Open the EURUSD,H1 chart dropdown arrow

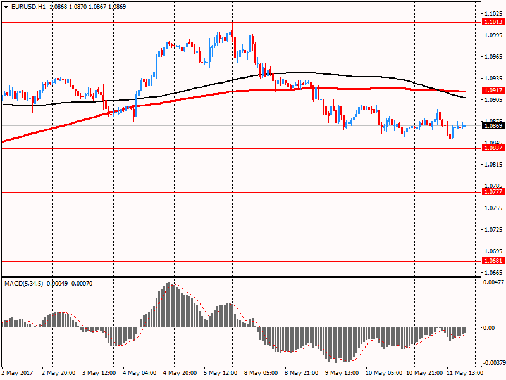click(6, 7)
